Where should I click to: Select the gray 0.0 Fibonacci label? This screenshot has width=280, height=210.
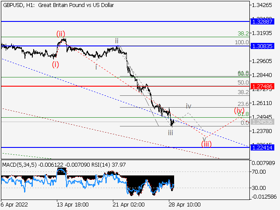click(245, 122)
